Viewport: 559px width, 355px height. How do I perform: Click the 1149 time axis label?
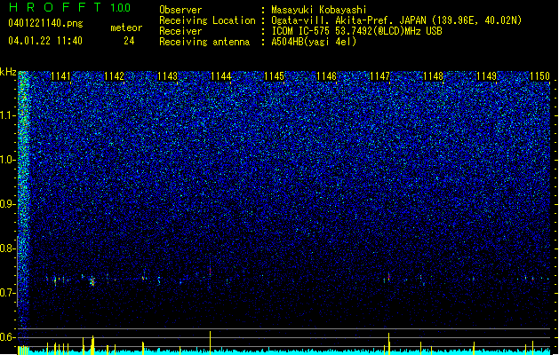pos(487,76)
